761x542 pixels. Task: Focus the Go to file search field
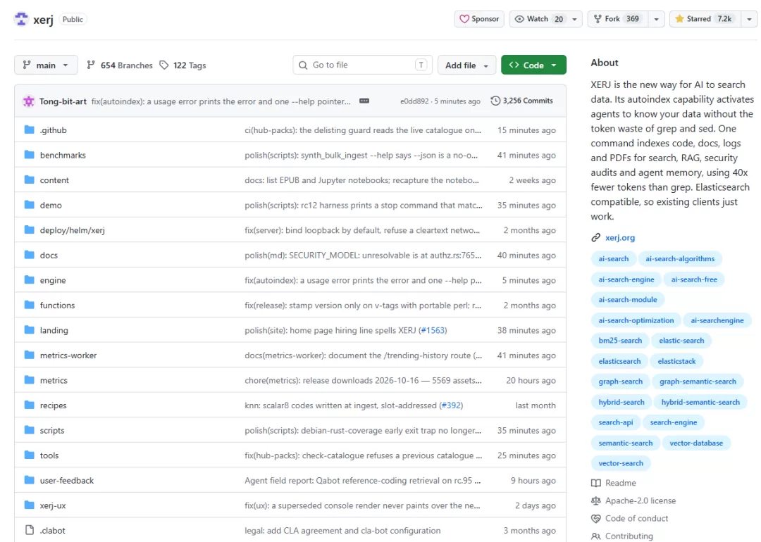(363, 65)
